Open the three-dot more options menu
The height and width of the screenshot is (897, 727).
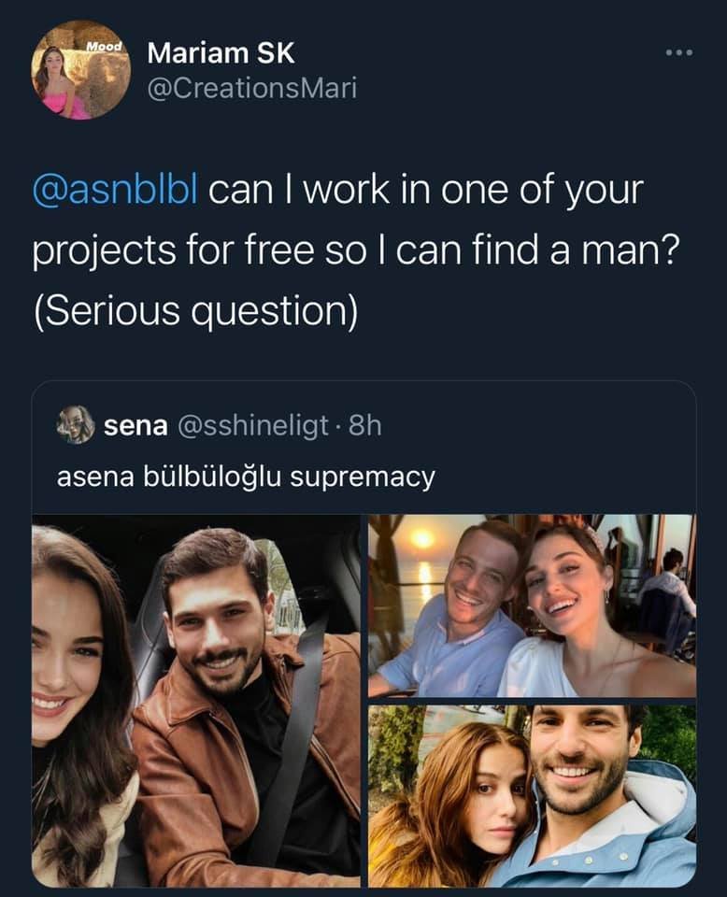(x=679, y=52)
